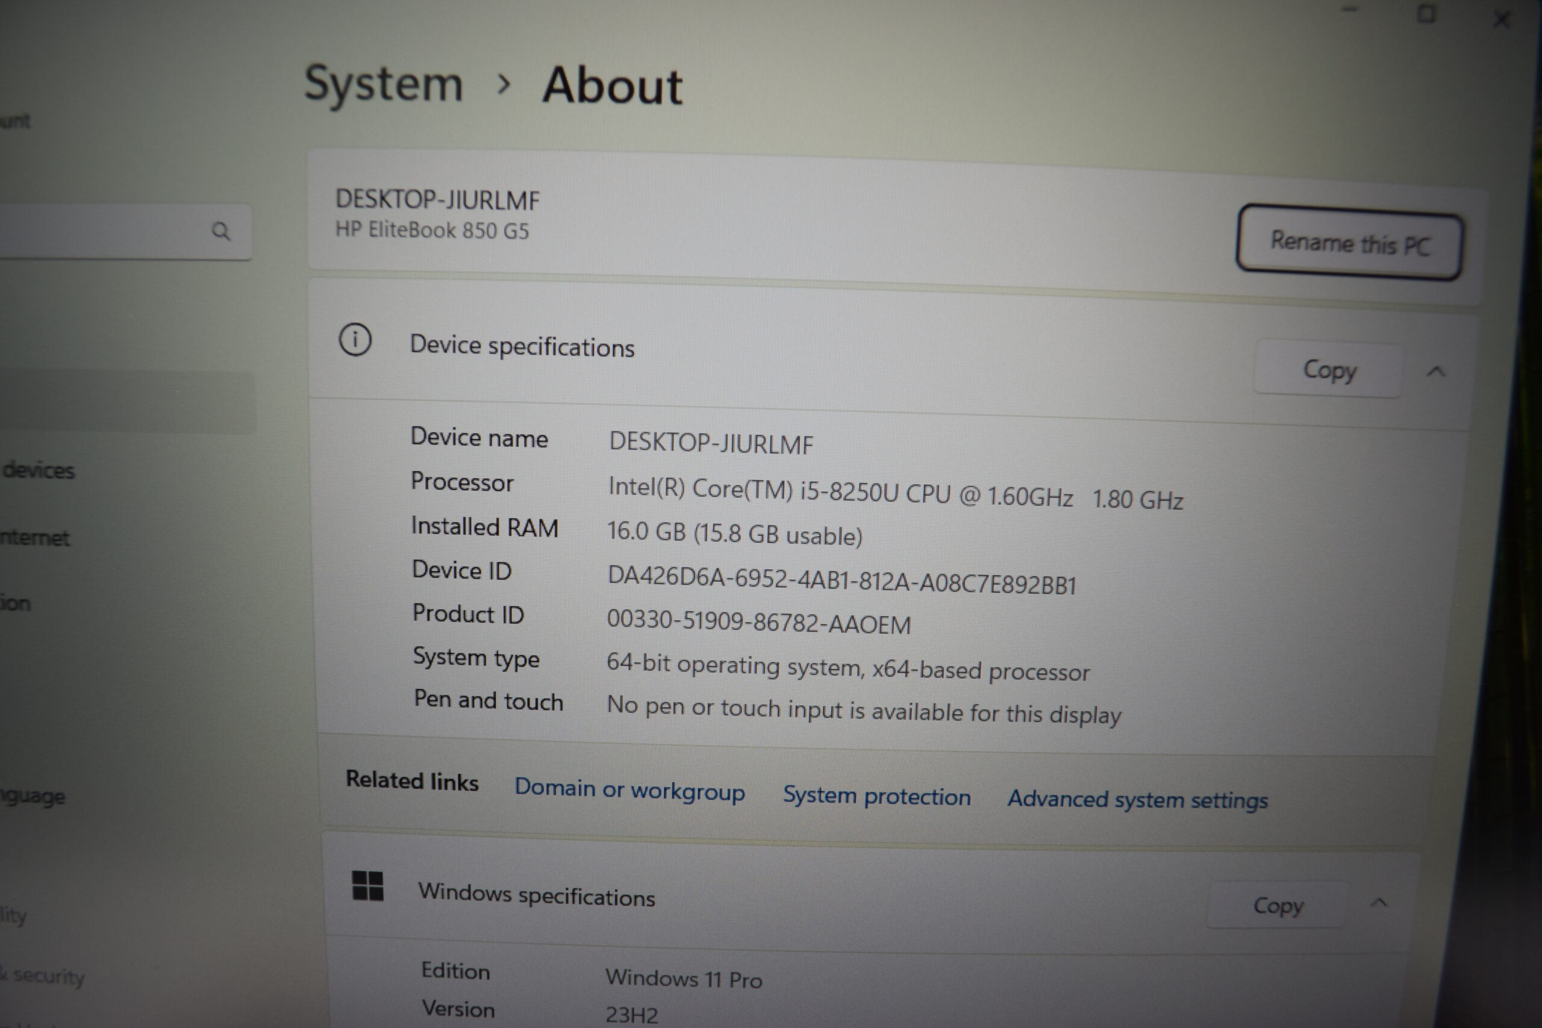The image size is (1542, 1028).
Task: Click the Installed RAM label
Action: 484,527
